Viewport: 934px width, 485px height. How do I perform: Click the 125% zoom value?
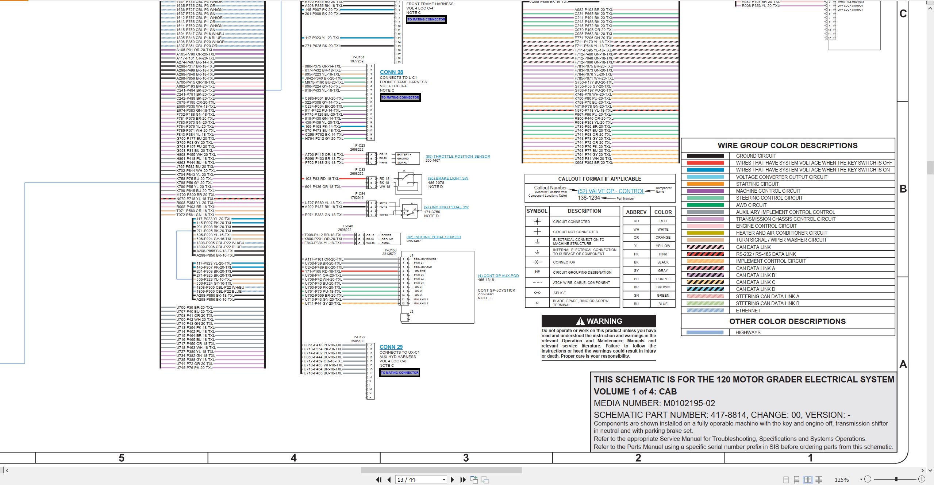[x=842, y=480]
